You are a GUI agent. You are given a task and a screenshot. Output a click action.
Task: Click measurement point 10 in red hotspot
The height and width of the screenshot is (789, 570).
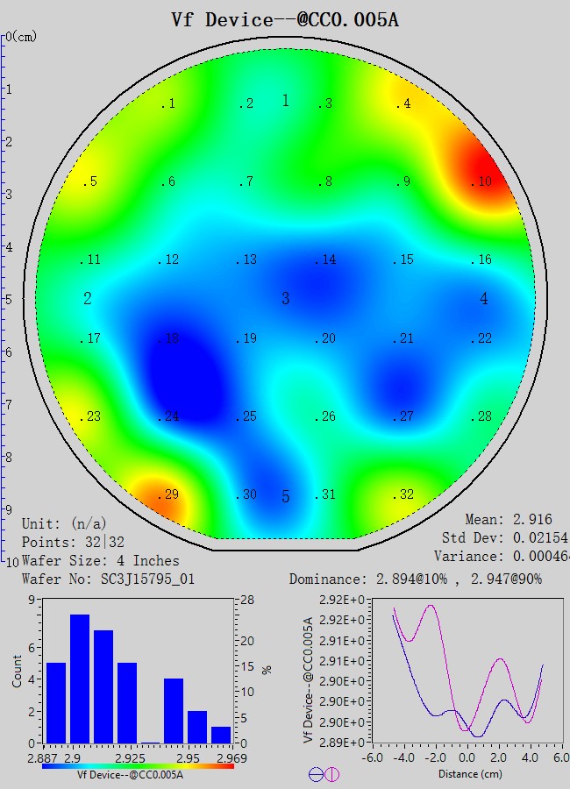click(x=481, y=181)
